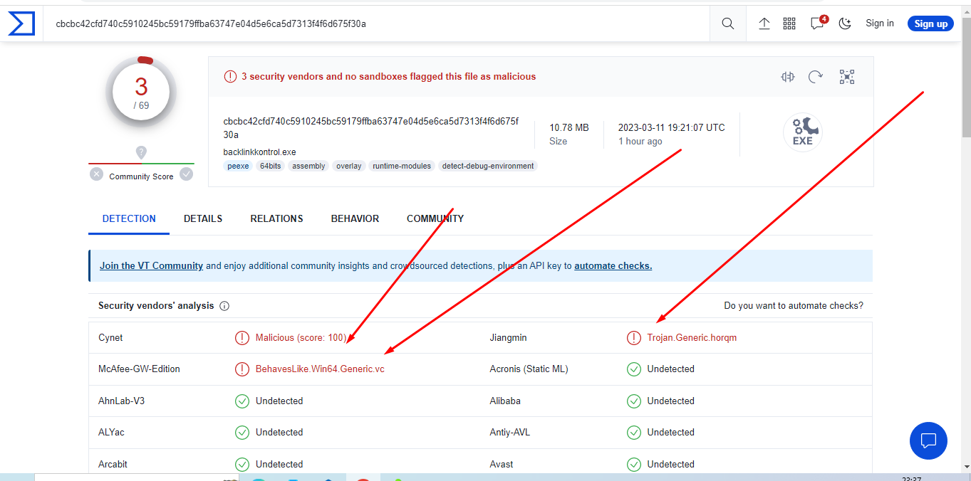
Task: Select the detect-debug-environment tag
Action: tap(488, 166)
